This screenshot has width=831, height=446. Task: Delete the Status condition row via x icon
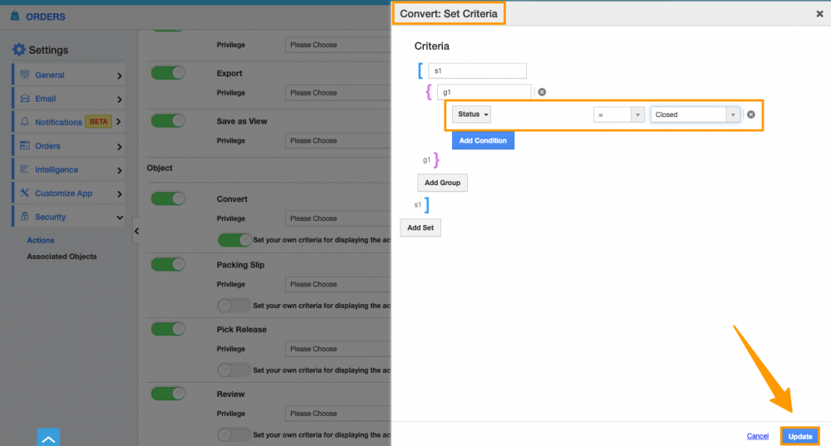pos(750,115)
